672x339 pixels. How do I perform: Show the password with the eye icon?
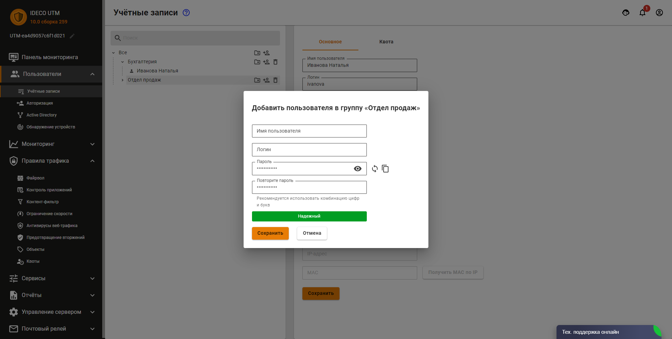[358, 169]
